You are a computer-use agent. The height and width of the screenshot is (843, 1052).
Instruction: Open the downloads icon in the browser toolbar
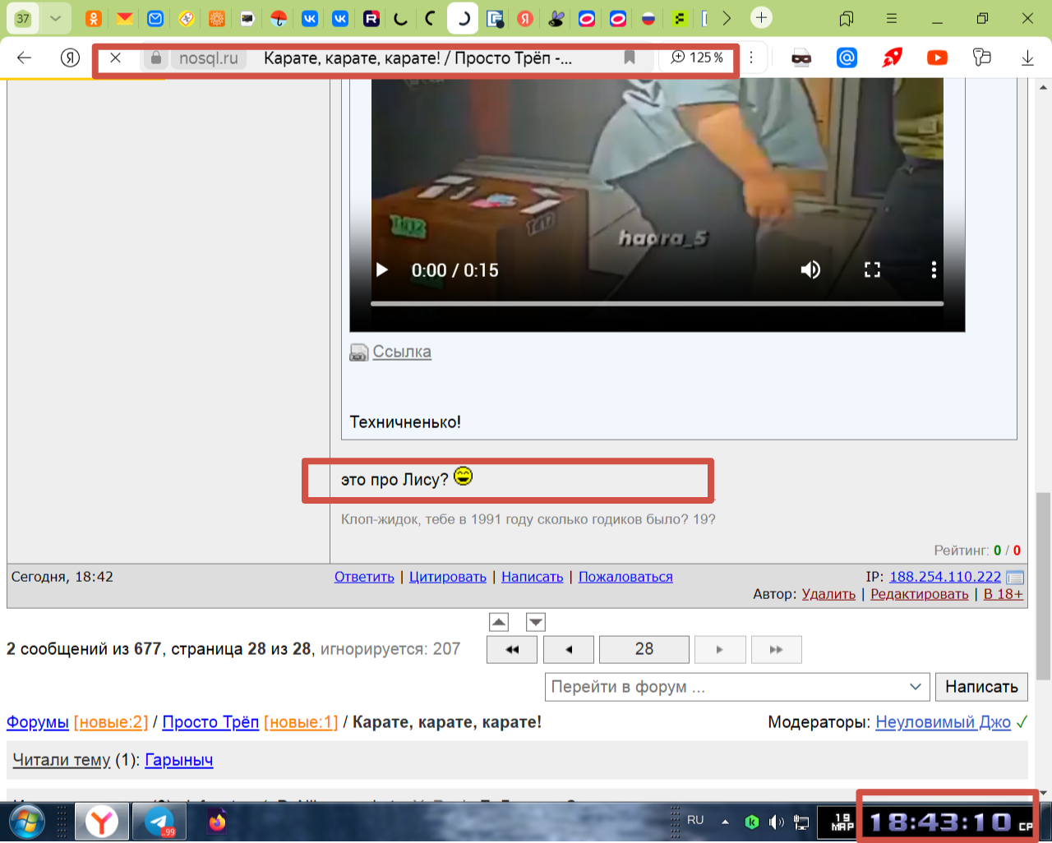(x=1027, y=58)
